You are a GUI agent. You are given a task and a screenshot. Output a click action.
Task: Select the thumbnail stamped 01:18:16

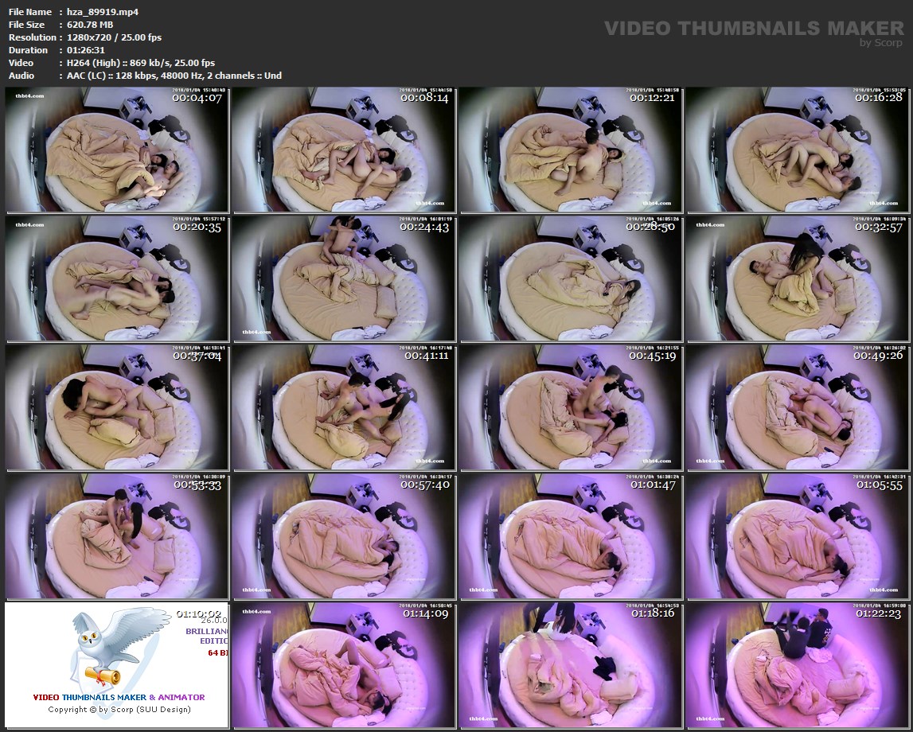[x=571, y=664]
